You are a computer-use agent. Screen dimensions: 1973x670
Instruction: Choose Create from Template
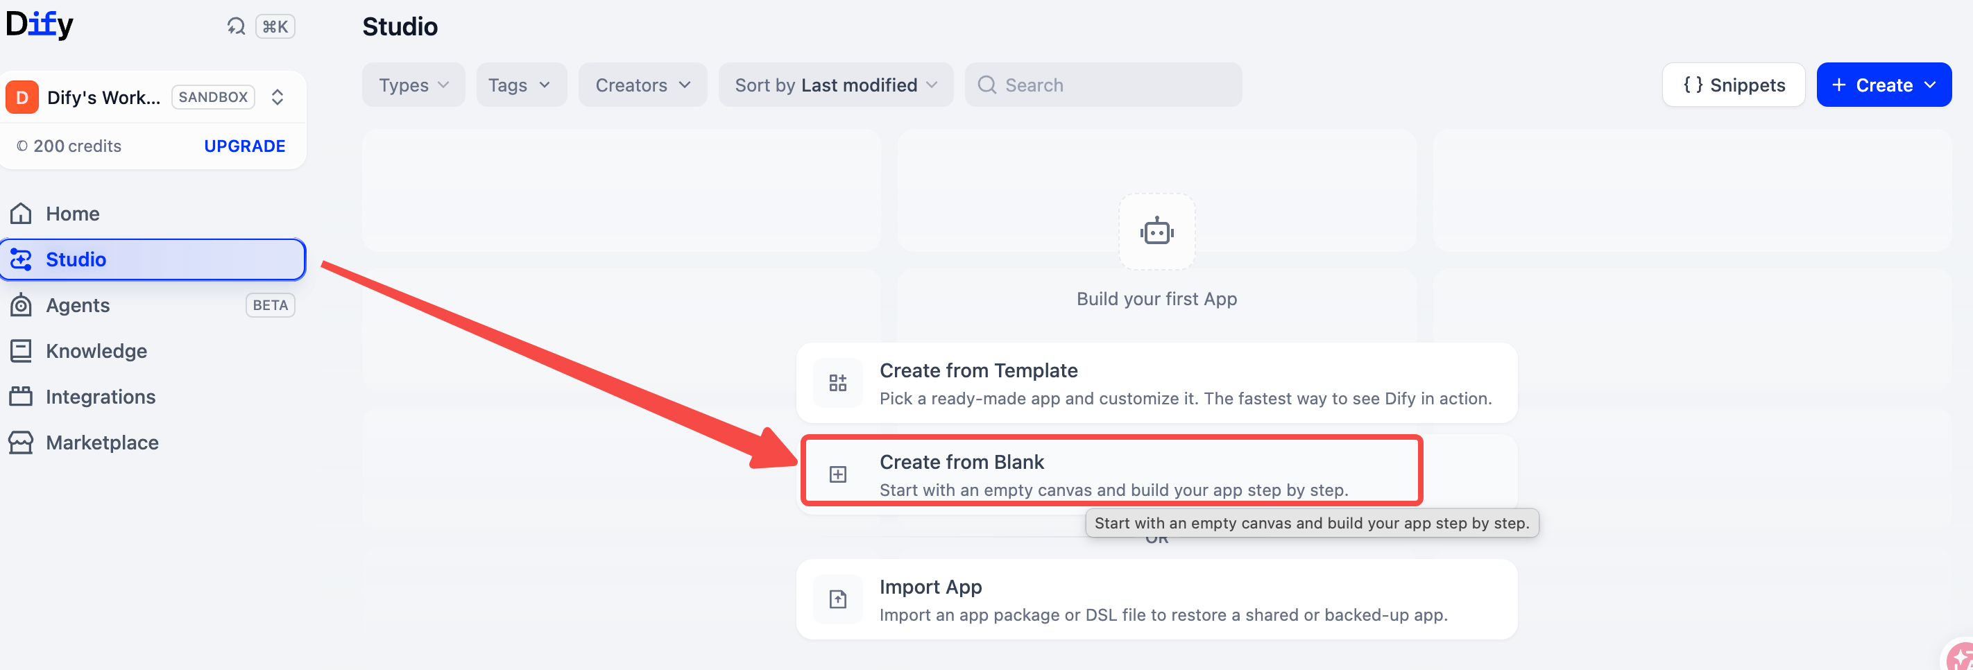[1156, 383]
